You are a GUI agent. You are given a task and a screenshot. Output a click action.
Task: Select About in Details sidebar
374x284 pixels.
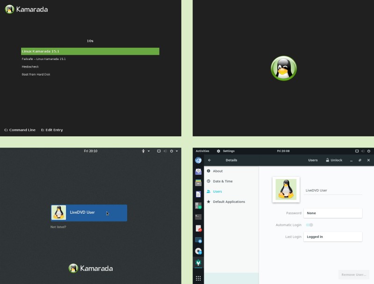coord(231,171)
